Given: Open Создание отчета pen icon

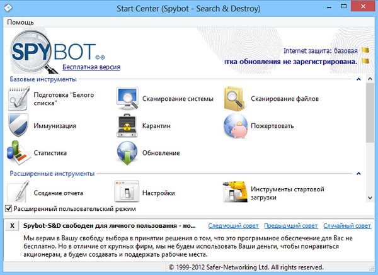Looking at the screenshot, I should tap(19, 192).
